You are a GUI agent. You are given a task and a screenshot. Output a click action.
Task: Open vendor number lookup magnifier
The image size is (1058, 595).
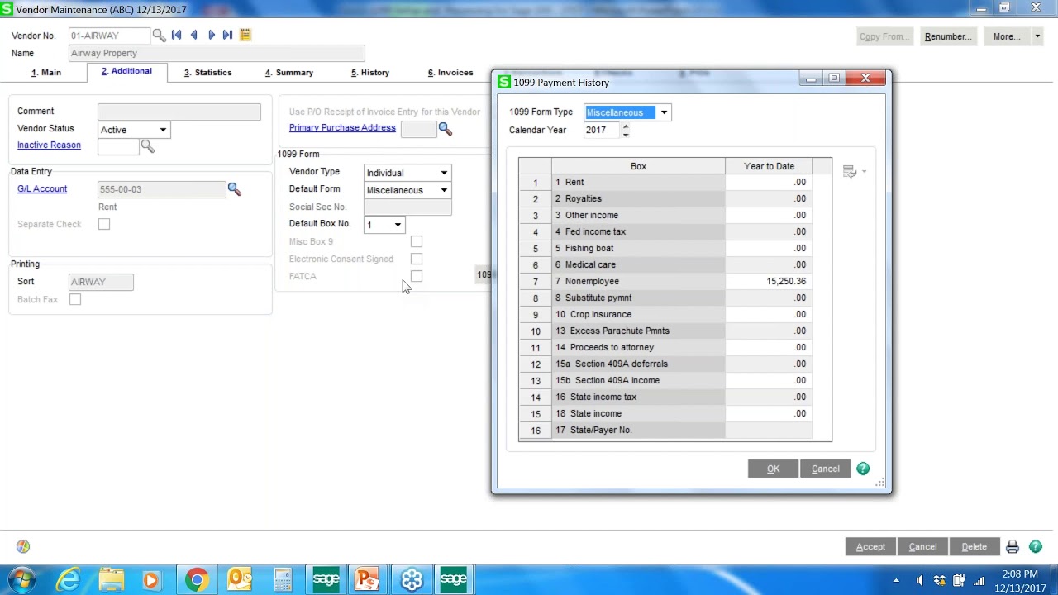pyautogui.click(x=159, y=36)
